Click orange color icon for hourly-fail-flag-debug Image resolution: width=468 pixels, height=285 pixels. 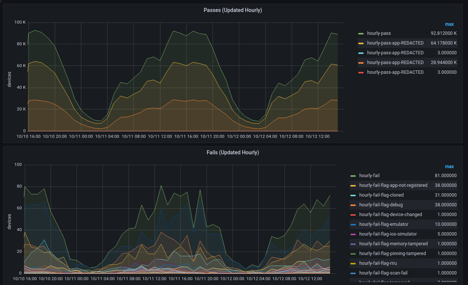point(353,205)
